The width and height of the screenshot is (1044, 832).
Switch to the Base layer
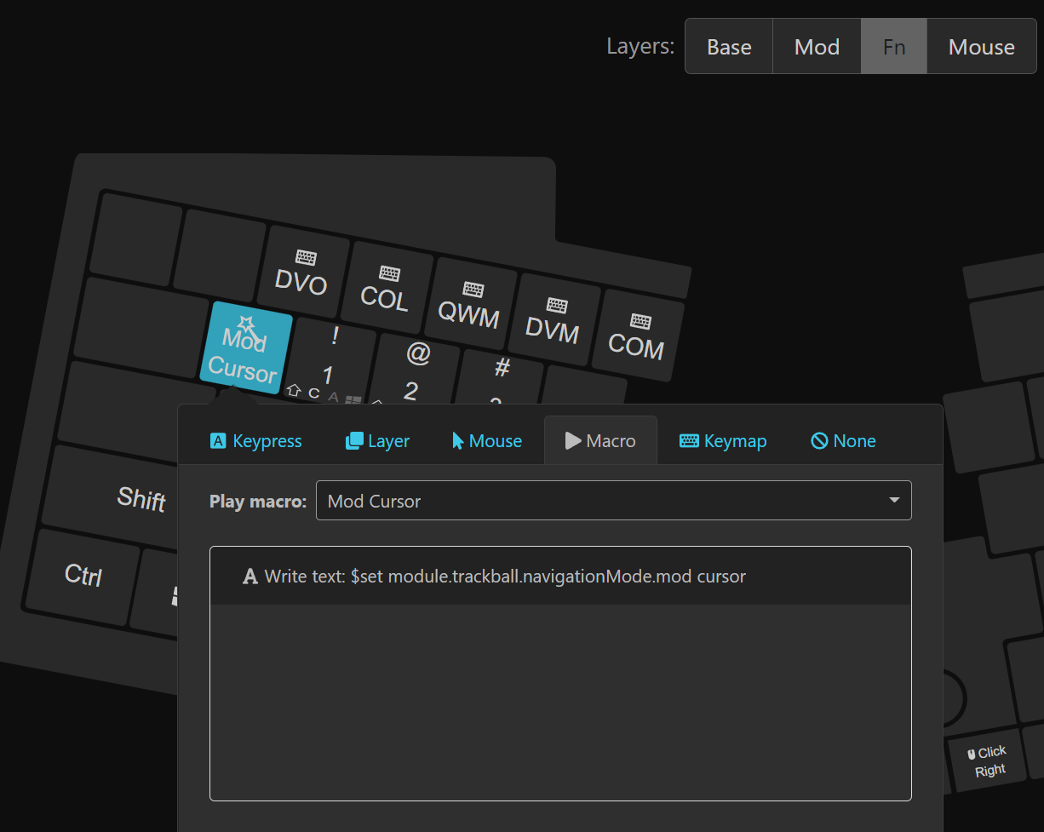(x=728, y=46)
